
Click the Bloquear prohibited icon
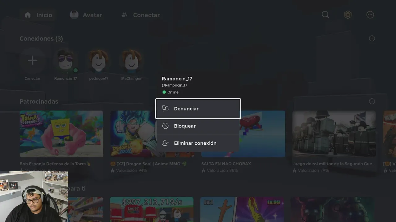(166, 126)
